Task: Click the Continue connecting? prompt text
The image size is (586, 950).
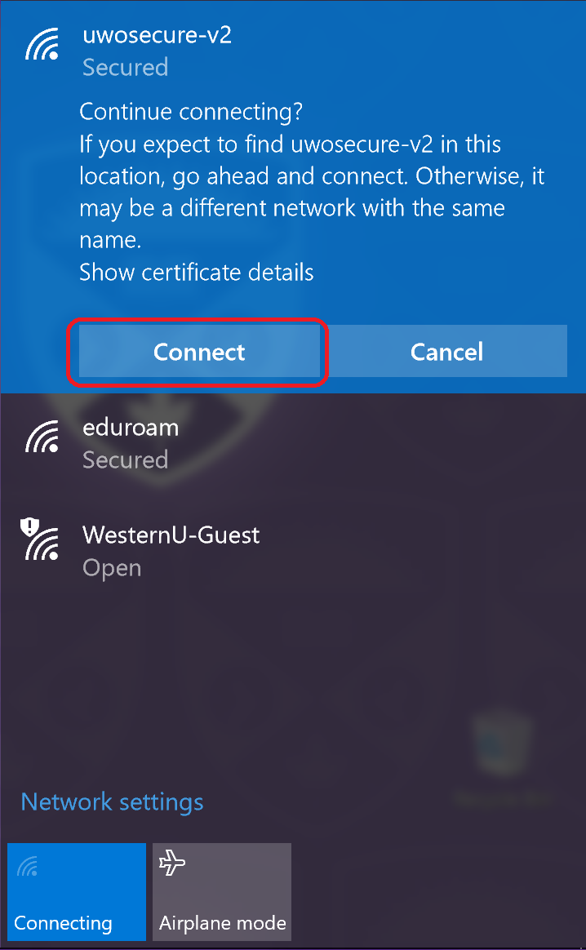Action: 191,112
